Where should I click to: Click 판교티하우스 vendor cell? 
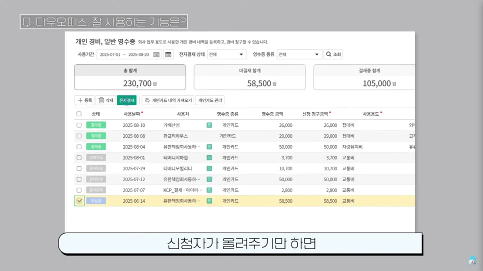tap(175, 136)
